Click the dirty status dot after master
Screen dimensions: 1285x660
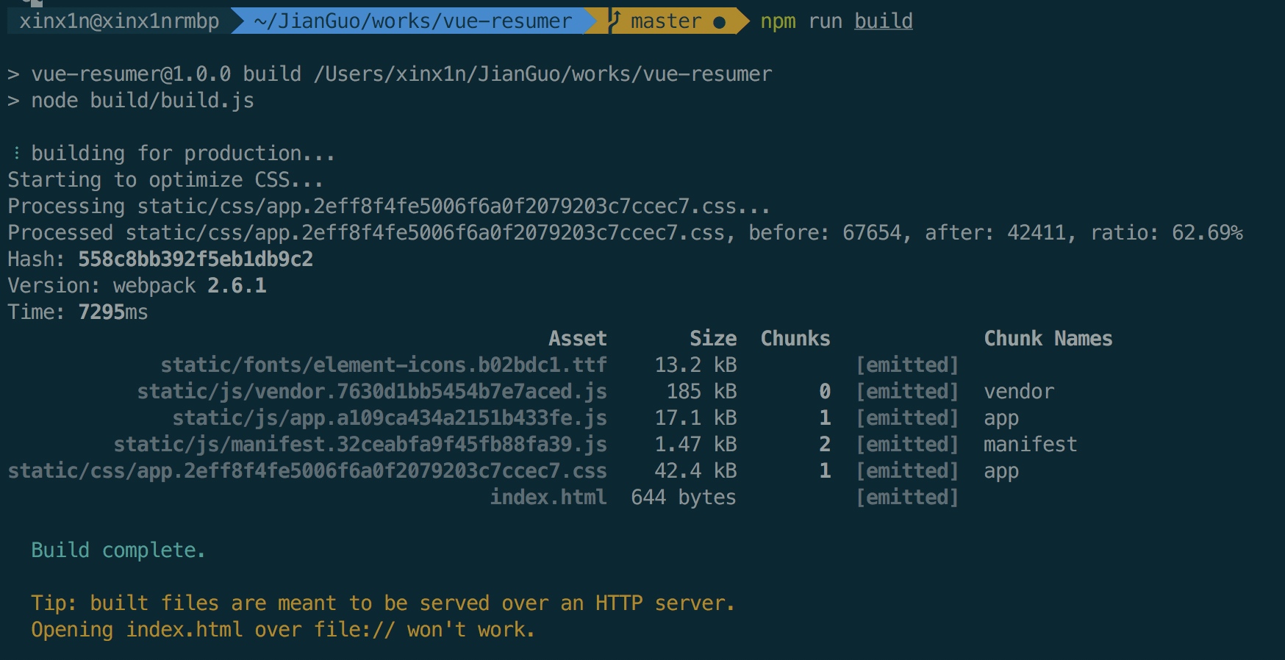(720, 22)
